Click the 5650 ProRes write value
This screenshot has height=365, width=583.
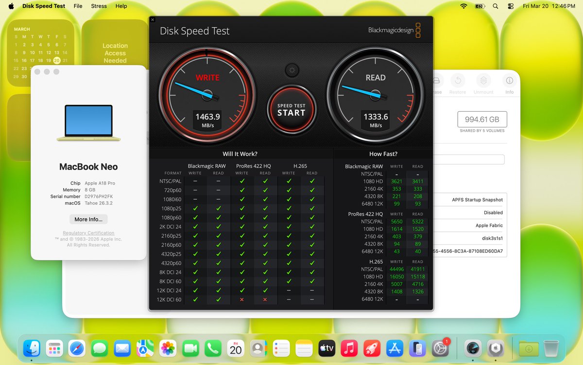pos(396,221)
